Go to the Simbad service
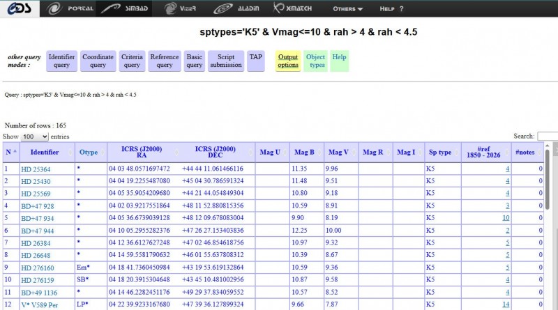The image size is (558, 310). [x=124, y=8]
